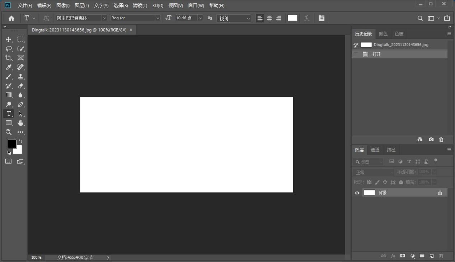Switch to the 颜色 tab
Screen dimensions: 455x262
tap(383, 34)
